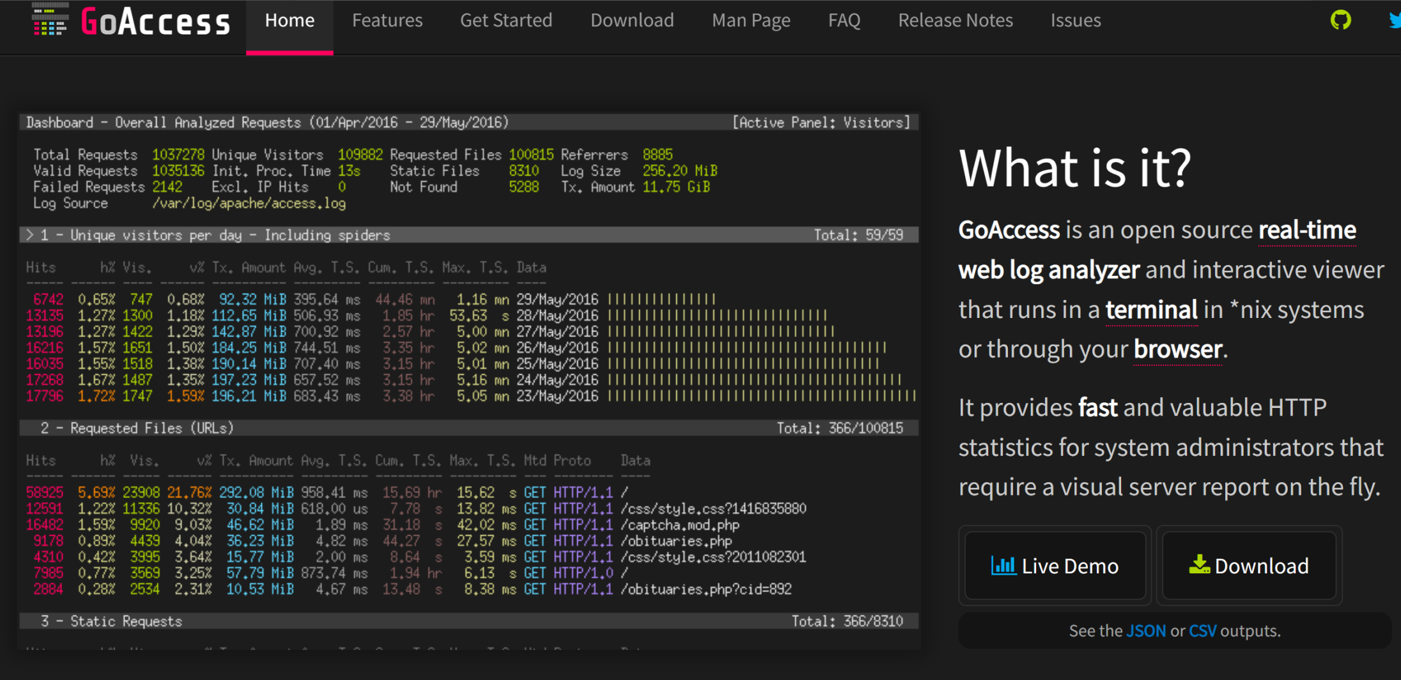Click the underlined browser term

click(x=1177, y=349)
